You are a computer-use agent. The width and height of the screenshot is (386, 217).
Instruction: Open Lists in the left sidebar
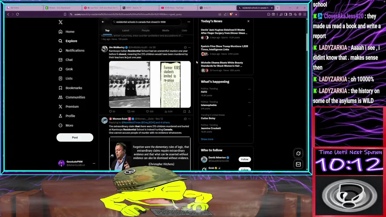click(x=65, y=78)
